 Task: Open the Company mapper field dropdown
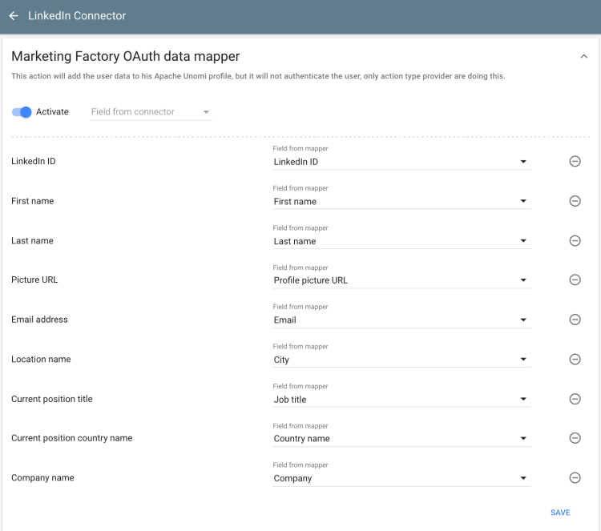click(x=401, y=478)
